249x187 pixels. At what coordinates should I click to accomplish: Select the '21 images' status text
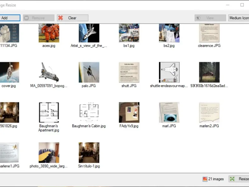[x=216, y=179]
